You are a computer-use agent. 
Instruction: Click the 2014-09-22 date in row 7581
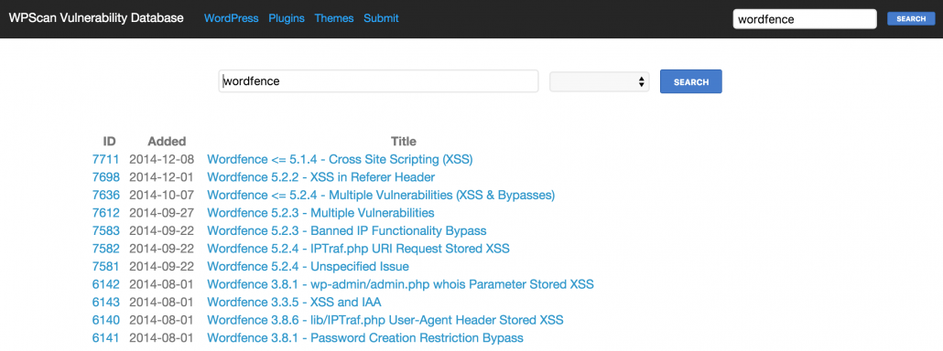click(161, 266)
